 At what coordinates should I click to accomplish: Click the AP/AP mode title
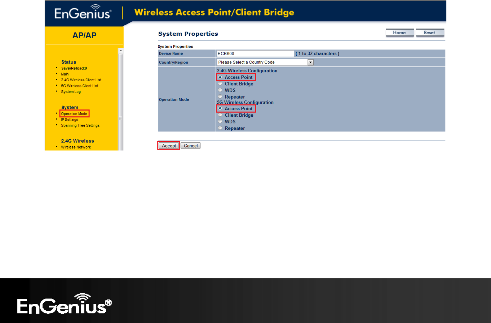[x=84, y=35]
